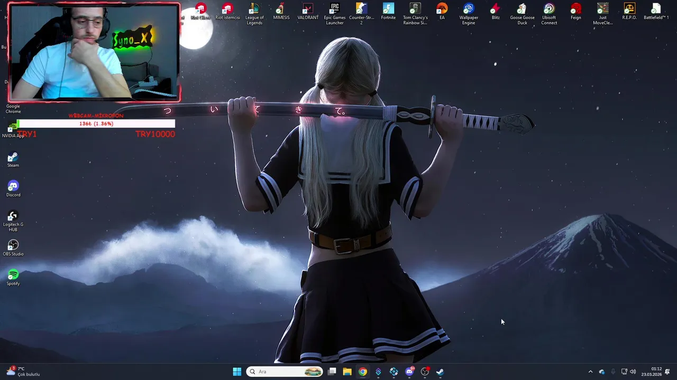Open the weather widget showing 7°C
The image size is (677, 380).
coord(23,372)
